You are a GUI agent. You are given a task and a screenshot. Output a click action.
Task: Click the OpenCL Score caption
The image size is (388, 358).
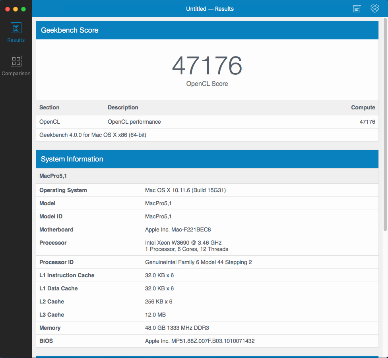pos(207,84)
